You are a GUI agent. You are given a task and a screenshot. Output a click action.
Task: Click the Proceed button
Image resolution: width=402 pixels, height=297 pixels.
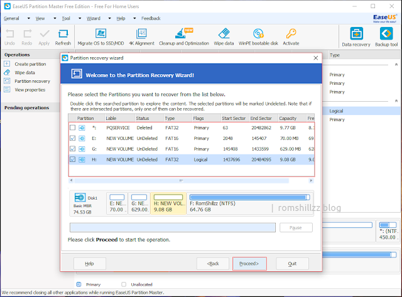(x=249, y=264)
